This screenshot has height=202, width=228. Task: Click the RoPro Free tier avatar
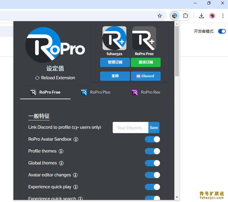tap(144, 38)
